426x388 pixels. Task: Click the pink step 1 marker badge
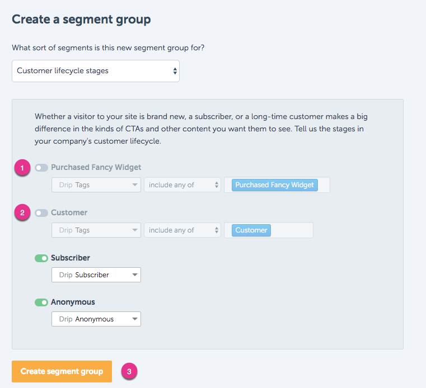click(22, 168)
